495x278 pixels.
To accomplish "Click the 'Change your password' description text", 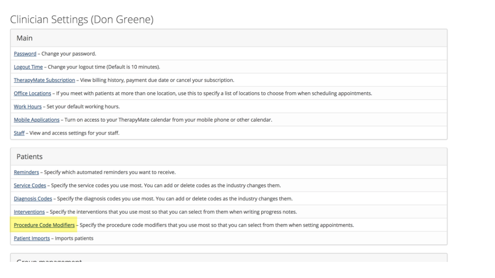I will (x=69, y=54).
